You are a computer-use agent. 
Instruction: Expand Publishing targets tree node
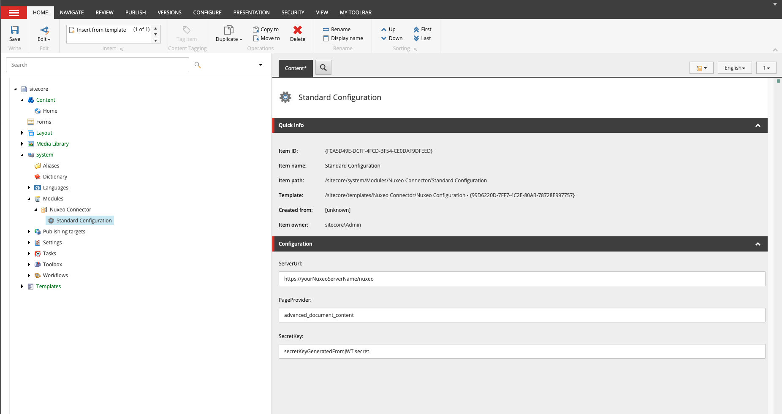click(29, 232)
